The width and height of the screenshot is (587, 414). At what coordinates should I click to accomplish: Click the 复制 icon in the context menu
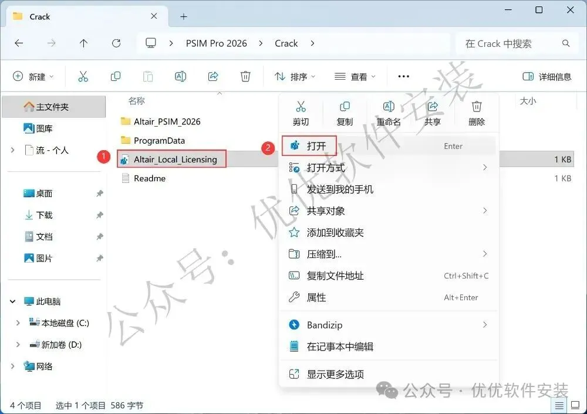[x=345, y=107]
